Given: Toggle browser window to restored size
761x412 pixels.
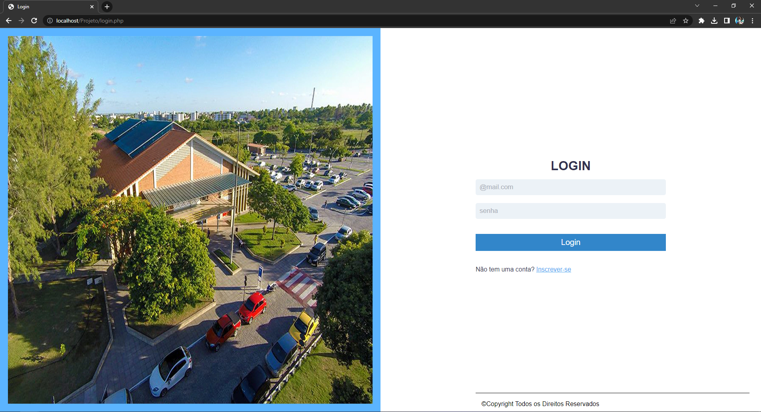Looking at the screenshot, I should click(x=734, y=6).
